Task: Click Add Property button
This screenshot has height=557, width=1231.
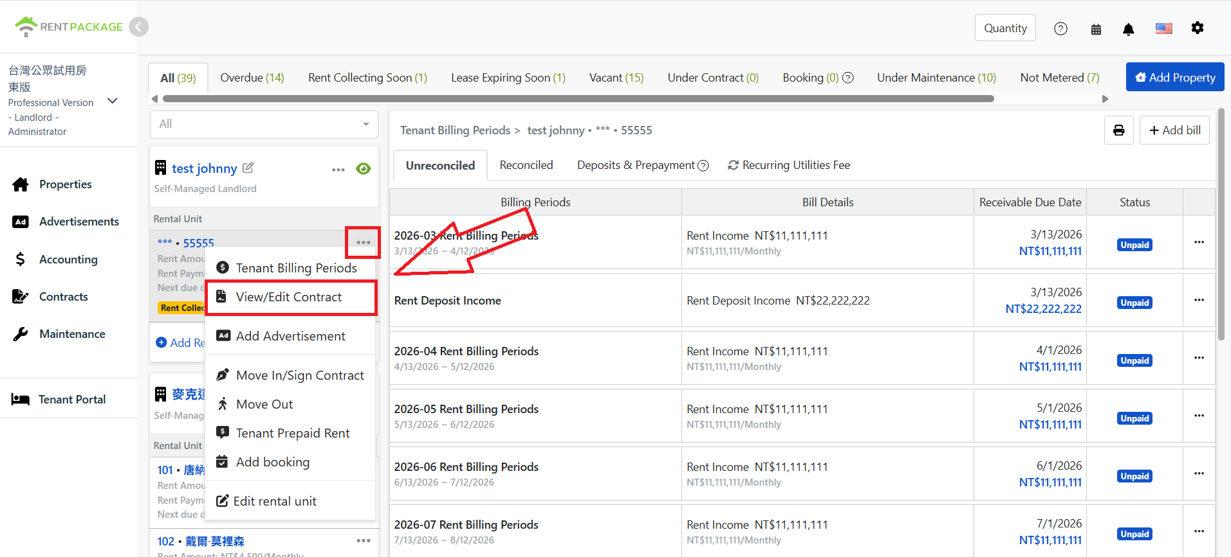Action: point(1175,77)
